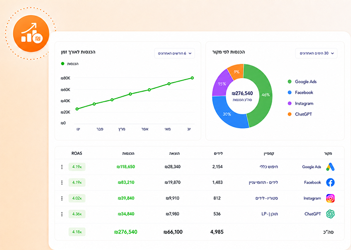The width and height of the screenshot is (351, 250).
Task: Toggle the Instagram legend entry
Action: tap(300, 103)
